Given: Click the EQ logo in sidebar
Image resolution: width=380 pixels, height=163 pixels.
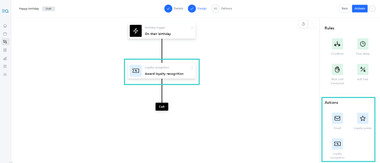Looking at the screenshot, I should (x=5, y=11).
